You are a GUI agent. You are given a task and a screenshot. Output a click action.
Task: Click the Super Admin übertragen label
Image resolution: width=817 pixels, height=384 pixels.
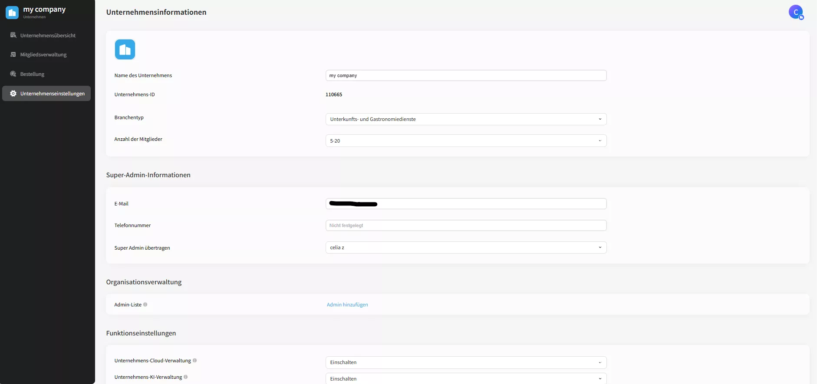pyautogui.click(x=142, y=248)
